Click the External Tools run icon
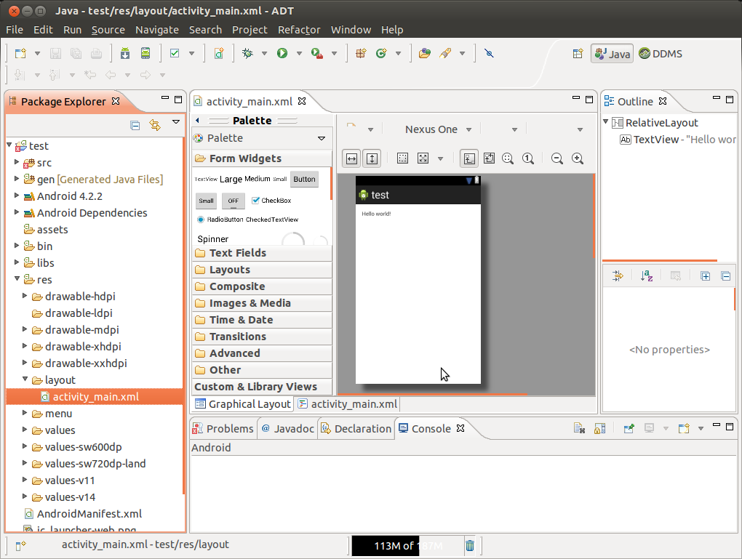Viewport: 742px width, 559px height. point(317,54)
